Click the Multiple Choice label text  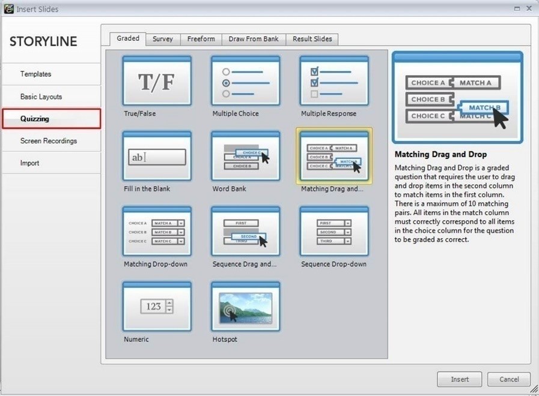tap(236, 113)
